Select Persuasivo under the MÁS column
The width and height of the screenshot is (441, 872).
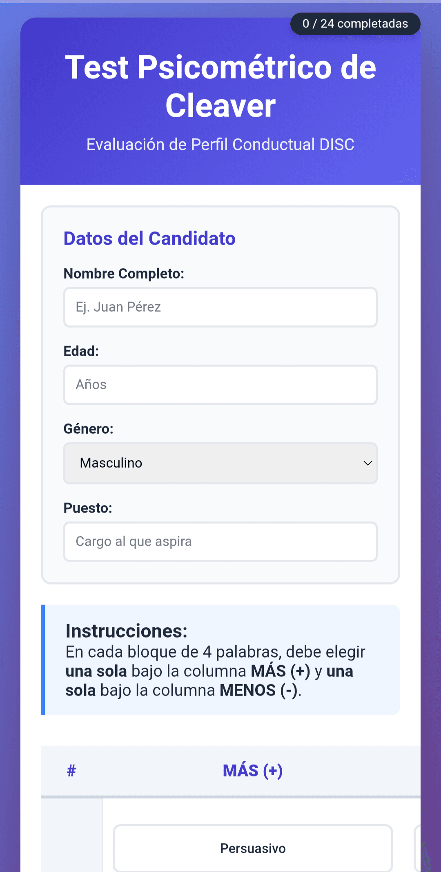coord(253,848)
